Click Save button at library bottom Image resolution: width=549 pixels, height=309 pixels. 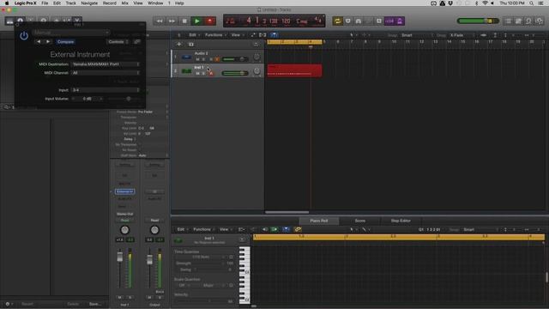click(x=95, y=304)
